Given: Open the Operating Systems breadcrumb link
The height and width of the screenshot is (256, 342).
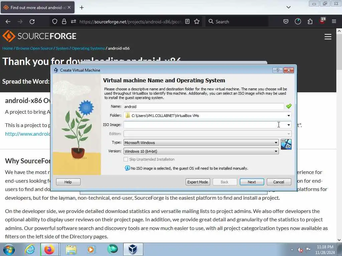Looking at the screenshot, I should [88, 48].
